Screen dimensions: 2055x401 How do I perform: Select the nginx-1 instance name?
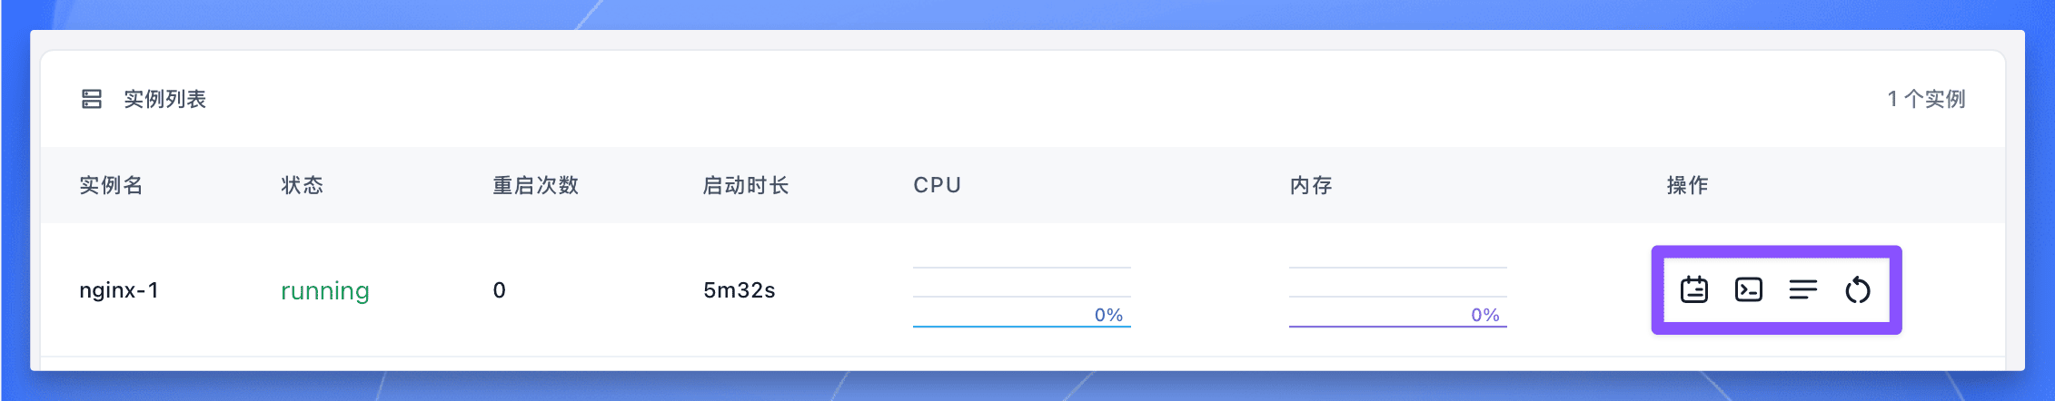tap(119, 290)
